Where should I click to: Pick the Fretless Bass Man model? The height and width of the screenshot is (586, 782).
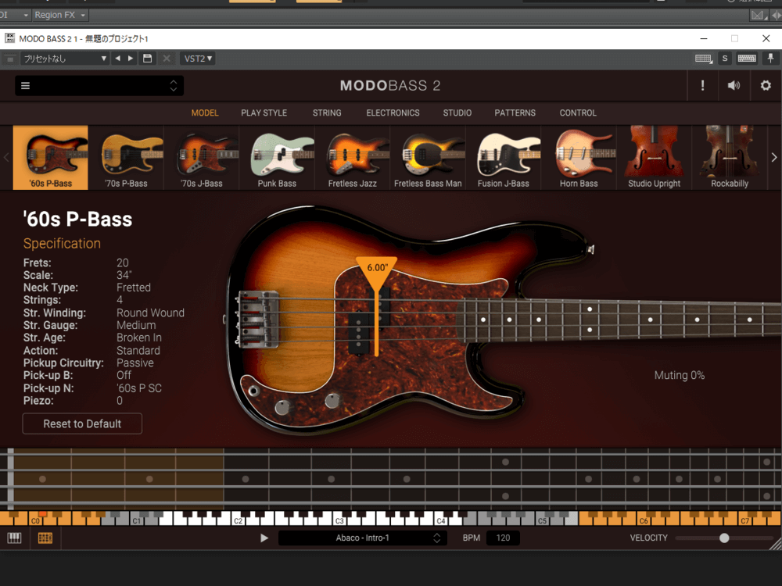(428, 158)
